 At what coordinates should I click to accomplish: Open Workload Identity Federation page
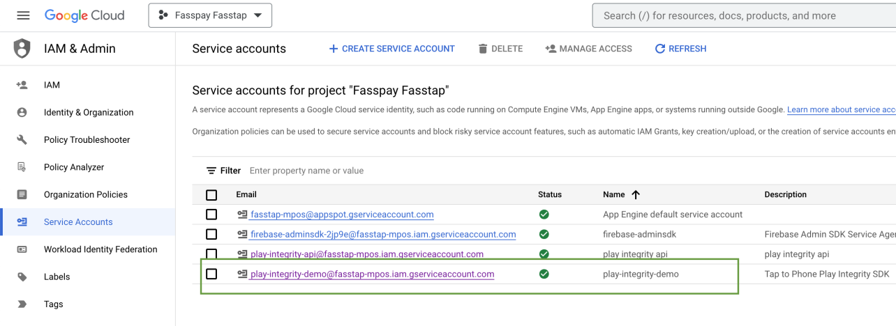click(x=100, y=249)
